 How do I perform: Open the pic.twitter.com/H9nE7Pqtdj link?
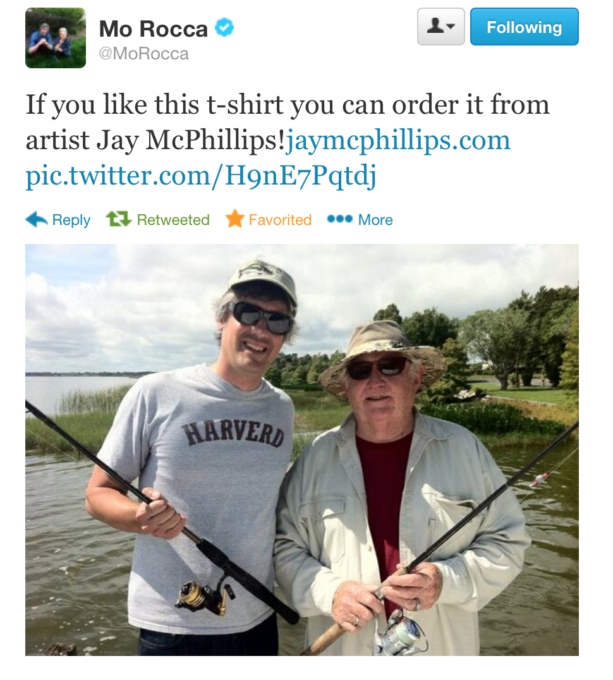point(201,176)
